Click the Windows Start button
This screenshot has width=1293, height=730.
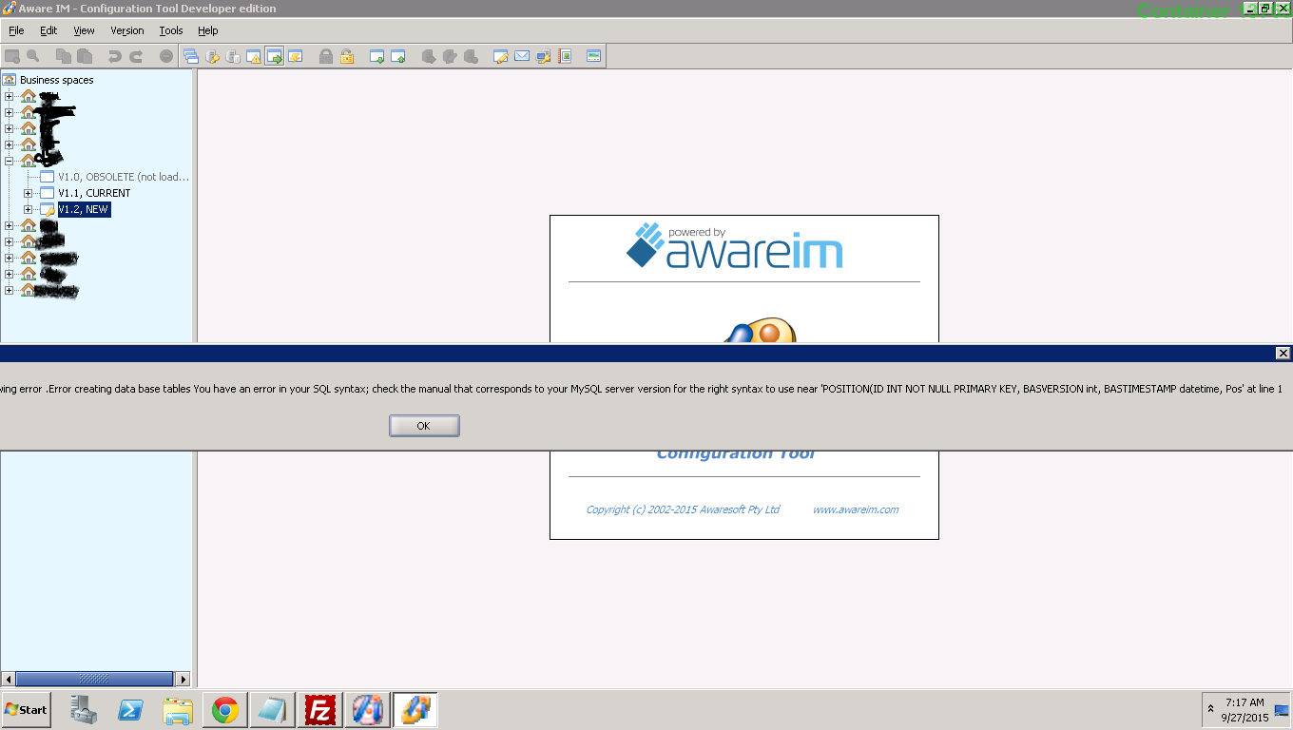(26, 710)
